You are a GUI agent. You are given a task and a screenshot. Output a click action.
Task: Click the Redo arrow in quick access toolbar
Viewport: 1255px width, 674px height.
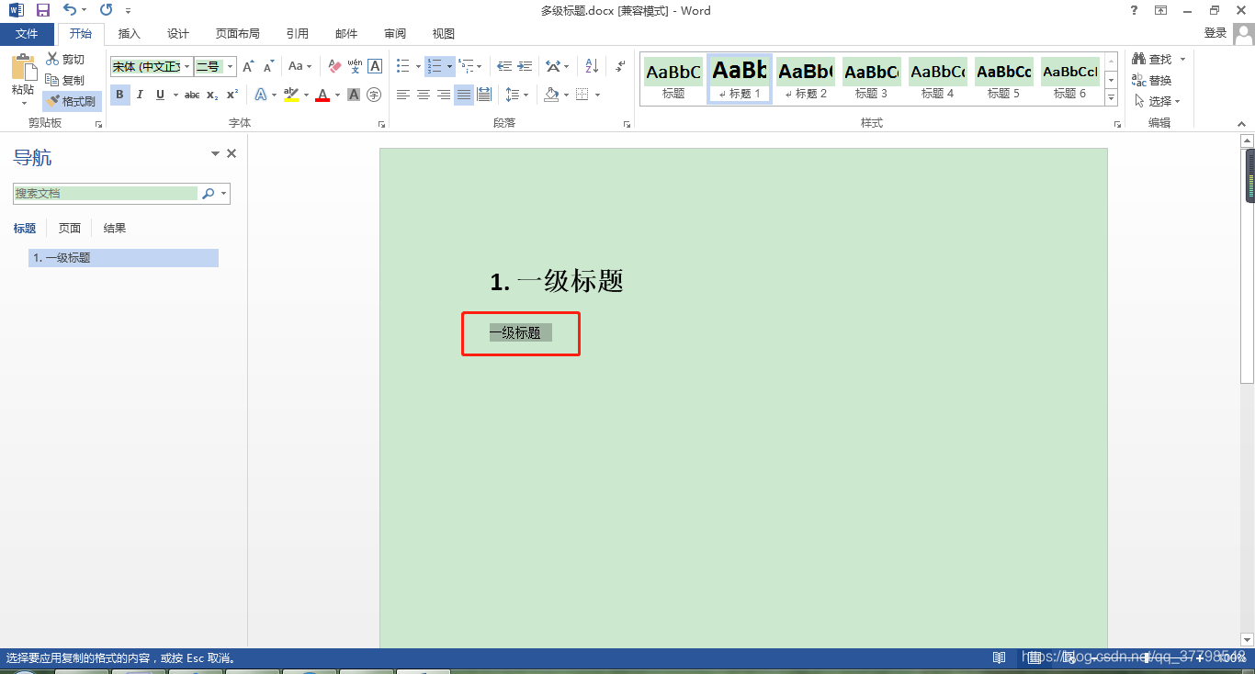106,10
